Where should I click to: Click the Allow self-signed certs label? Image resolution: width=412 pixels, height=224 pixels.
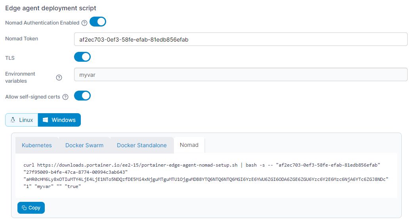(32, 97)
